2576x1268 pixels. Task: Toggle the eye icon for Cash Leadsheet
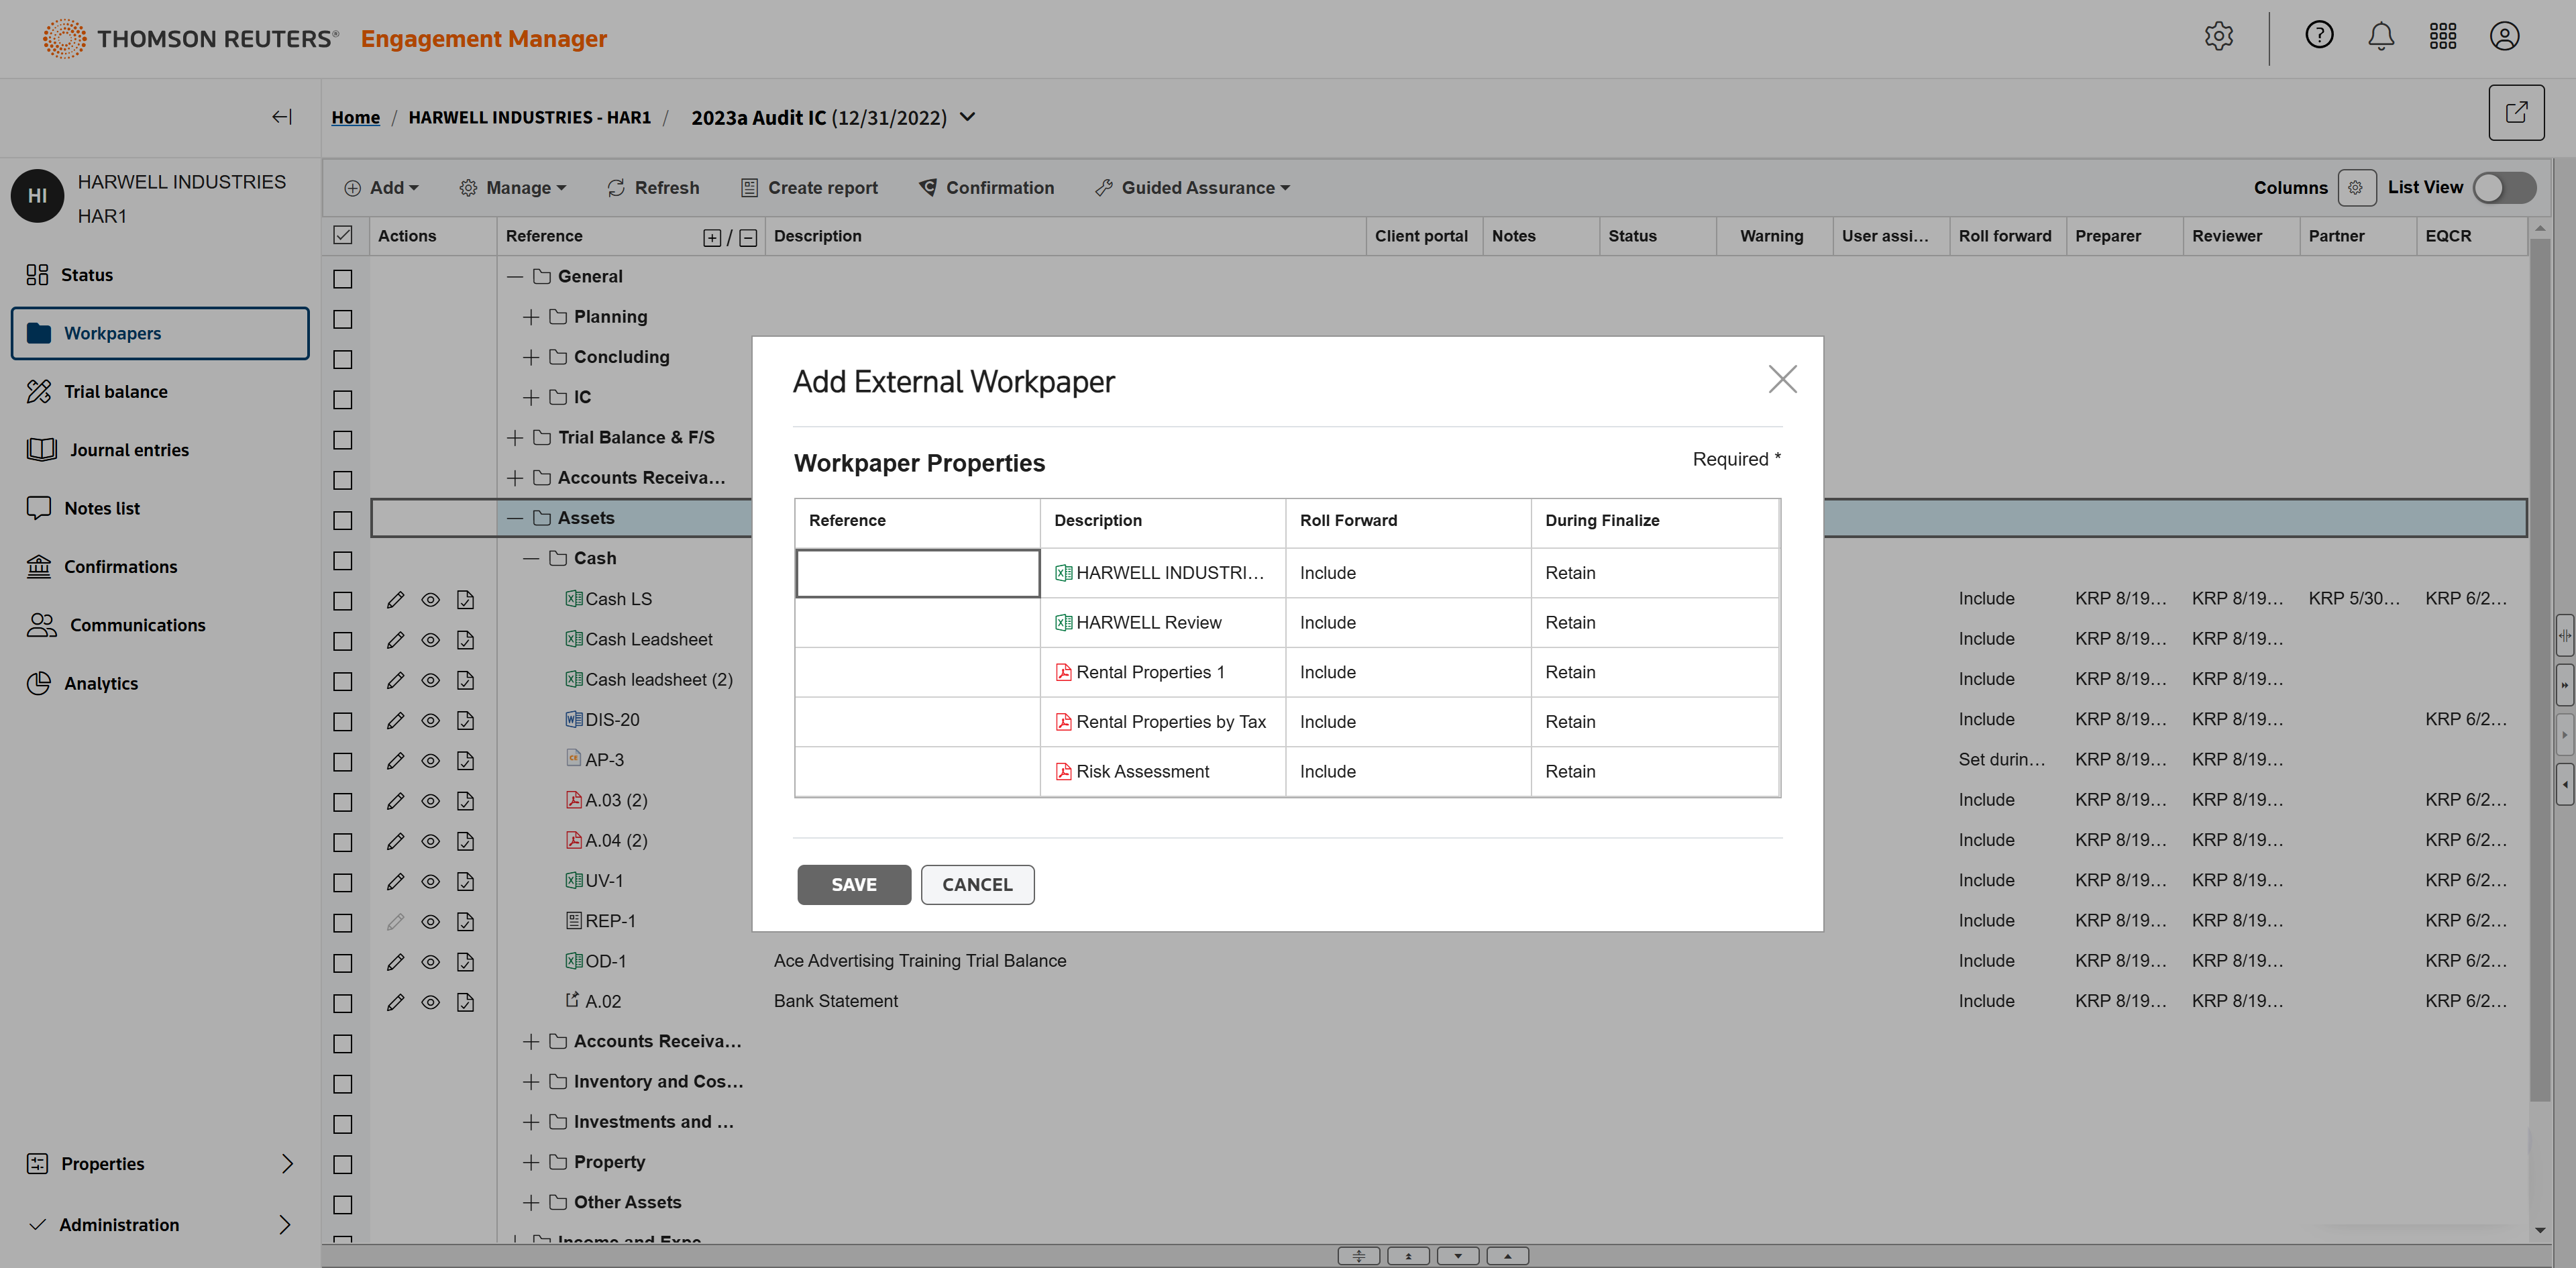pyautogui.click(x=430, y=640)
